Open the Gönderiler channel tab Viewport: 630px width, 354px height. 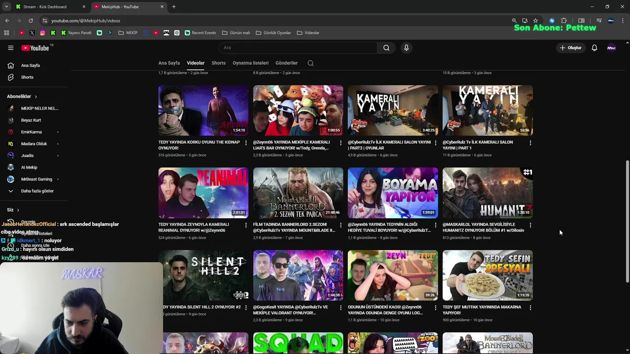286,63
